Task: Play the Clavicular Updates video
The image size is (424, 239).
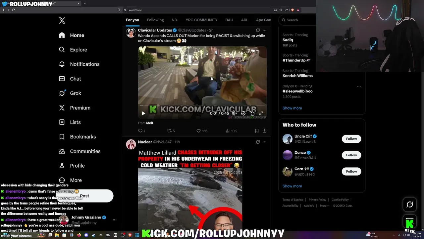Action: (x=143, y=114)
